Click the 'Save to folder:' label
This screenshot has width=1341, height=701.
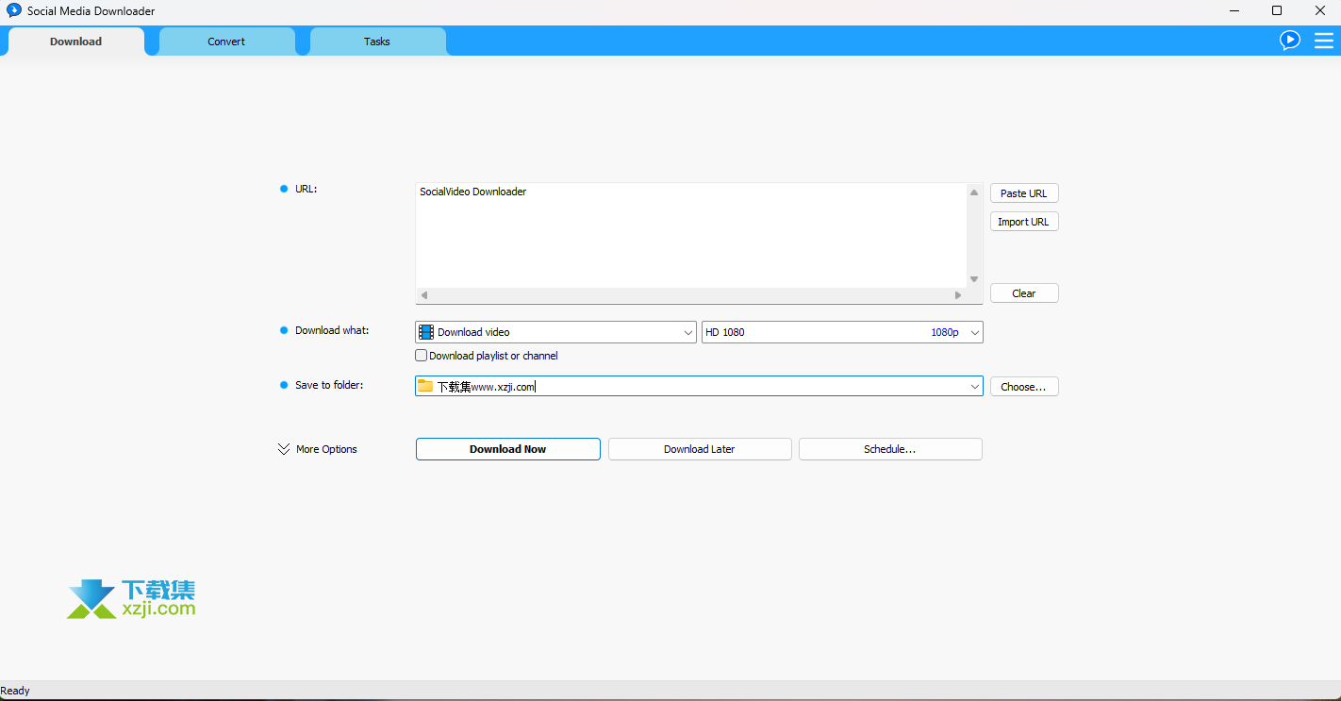tap(329, 385)
